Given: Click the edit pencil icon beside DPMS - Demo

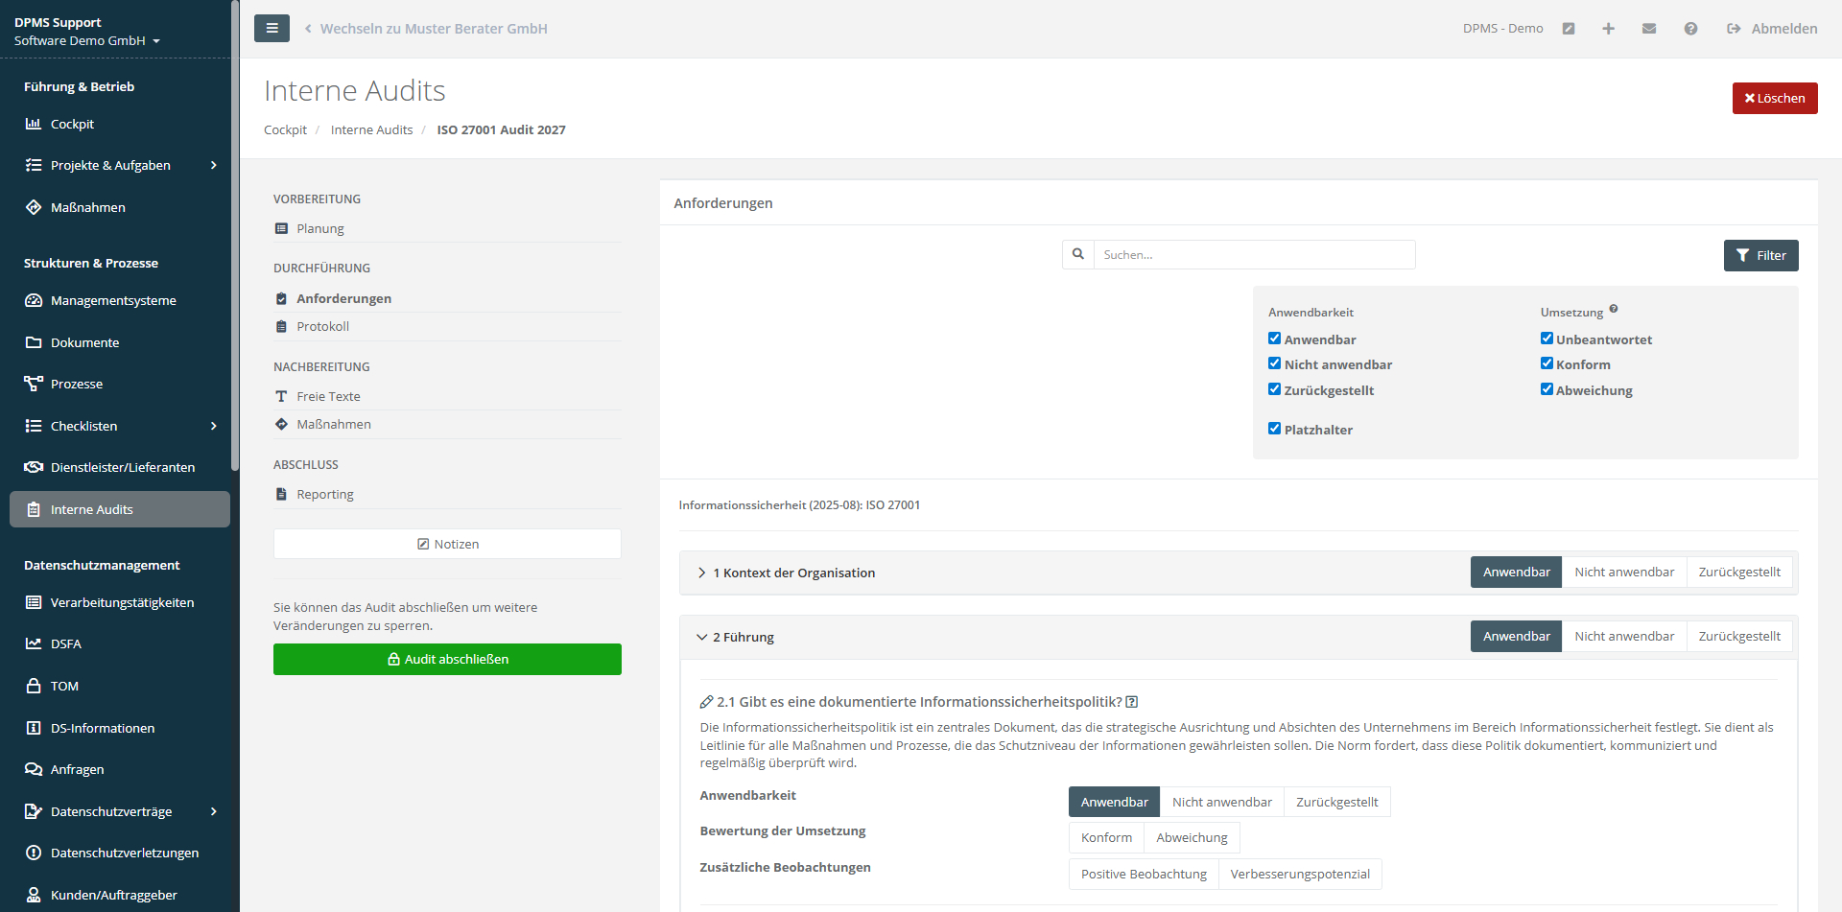Looking at the screenshot, I should point(1569,29).
